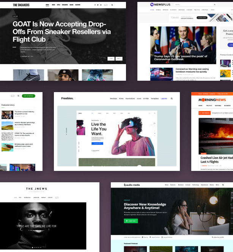The height and width of the screenshot is (252, 233).
Task: Toggle dark mode switch in The Sneakers header
Action: coord(106,5)
